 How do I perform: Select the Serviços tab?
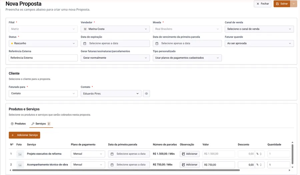[x=41, y=124]
